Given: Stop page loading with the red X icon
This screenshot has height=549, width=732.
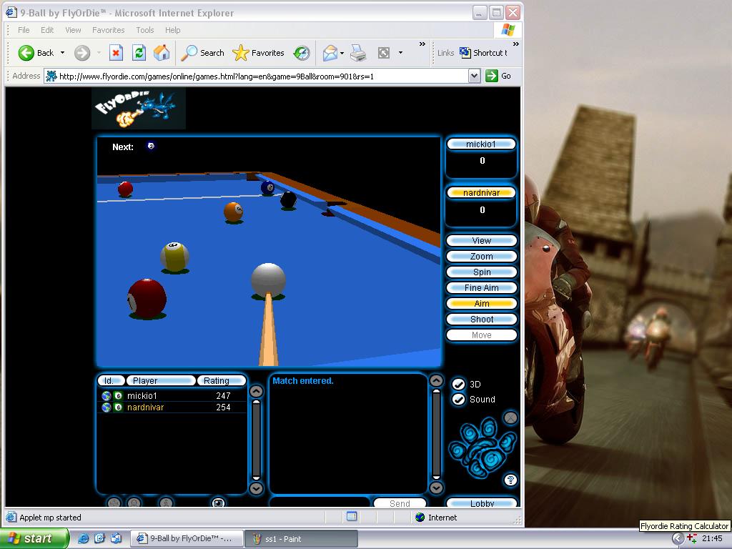Looking at the screenshot, I should (x=116, y=53).
